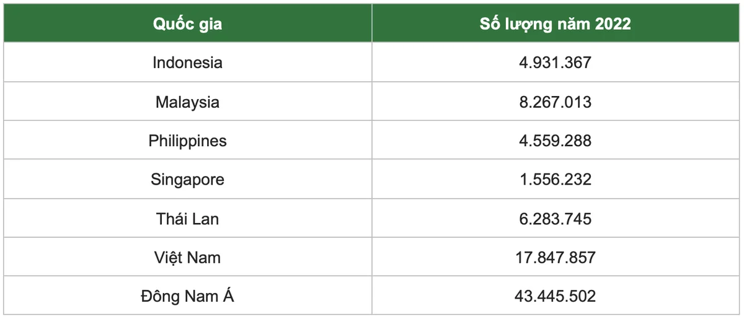Click the value 4.931.367
The width and height of the screenshot is (744, 319).
pos(556,63)
